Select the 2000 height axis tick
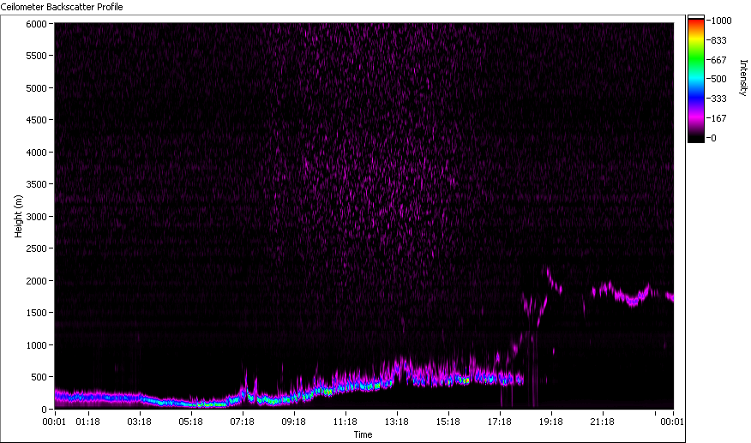This screenshot has height=443, width=751. point(36,281)
